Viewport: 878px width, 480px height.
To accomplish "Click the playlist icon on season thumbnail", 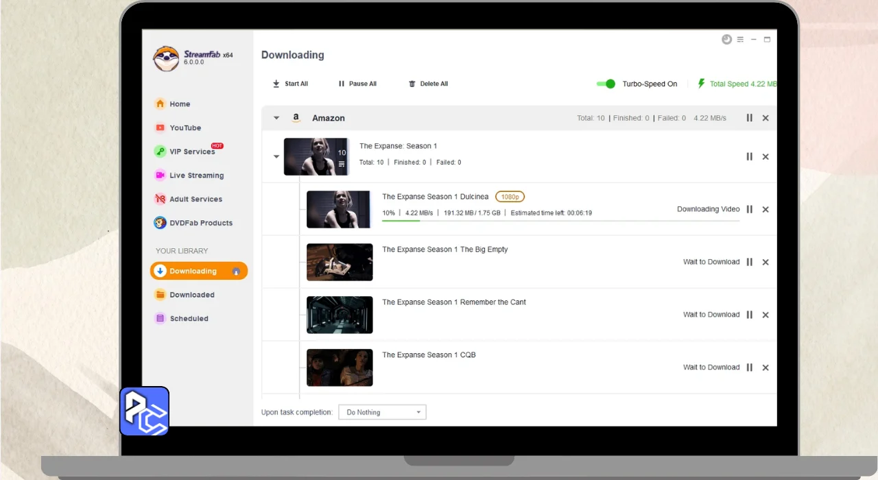I will click(342, 164).
